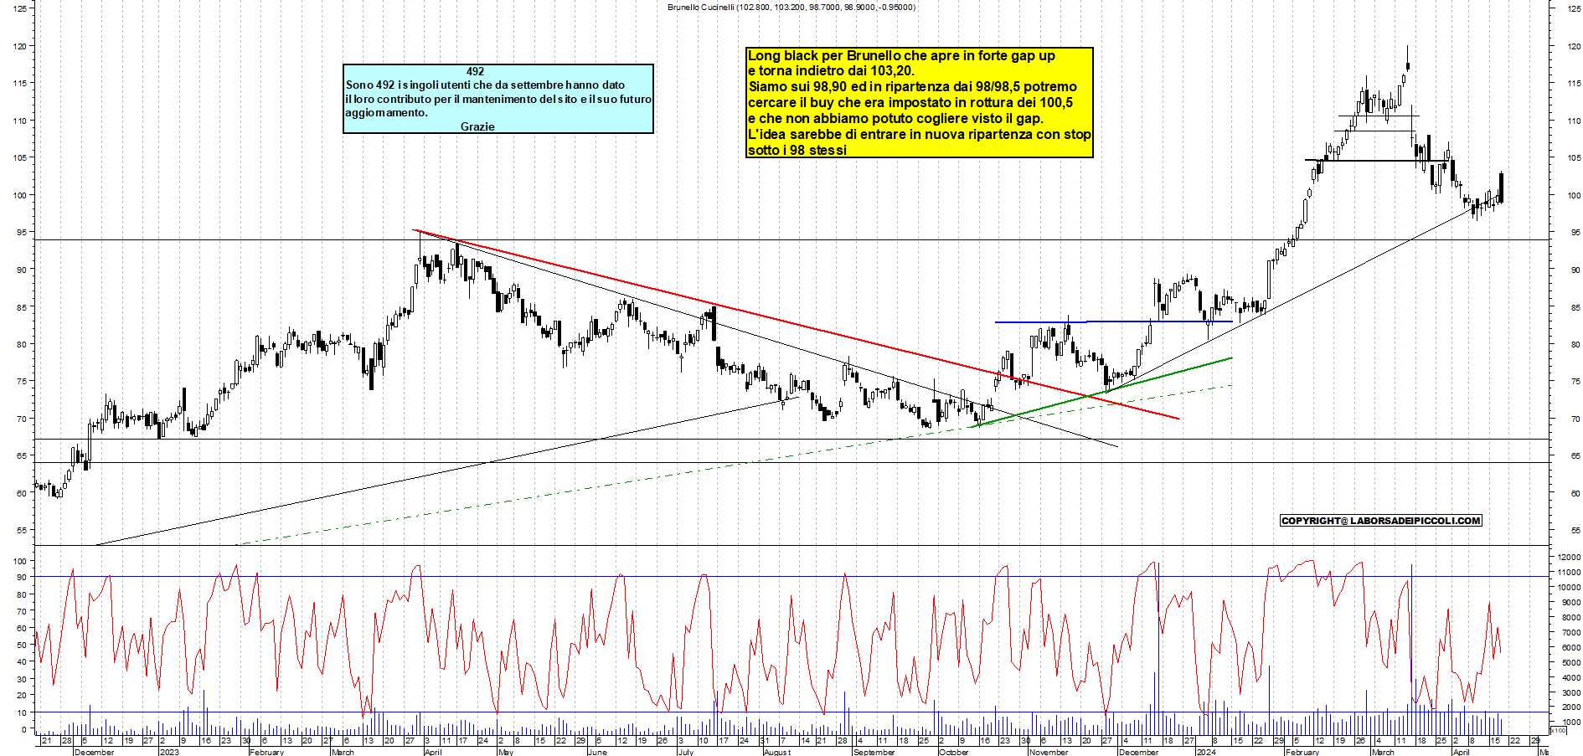Click "L'idea sarebbe di entrare" line
The image size is (1583, 756).
[x=919, y=134]
